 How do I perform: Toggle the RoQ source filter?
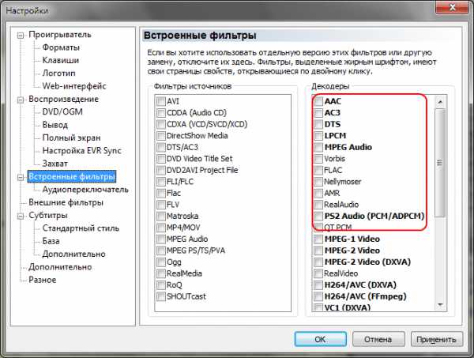tap(161, 285)
